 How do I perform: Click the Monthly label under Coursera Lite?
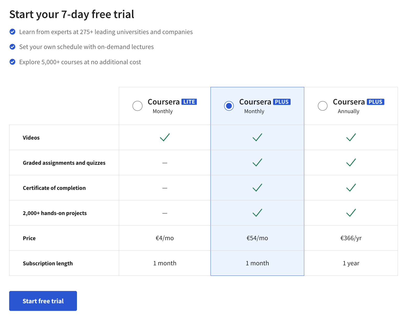162,111
